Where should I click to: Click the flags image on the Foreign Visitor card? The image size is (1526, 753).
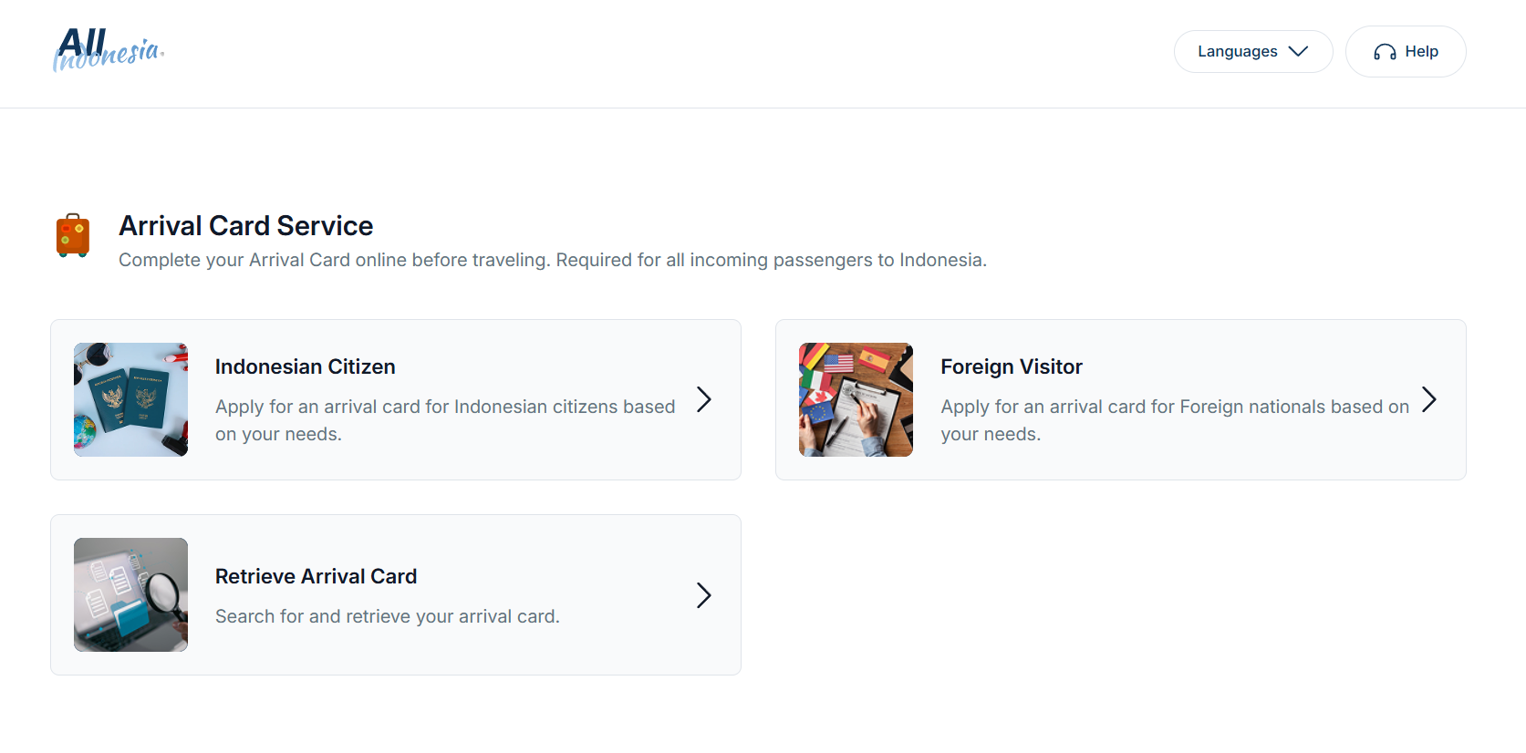(x=856, y=399)
